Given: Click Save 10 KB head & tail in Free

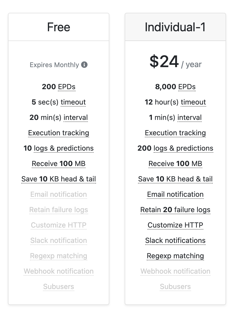Looking at the screenshot, I should click(x=59, y=179).
